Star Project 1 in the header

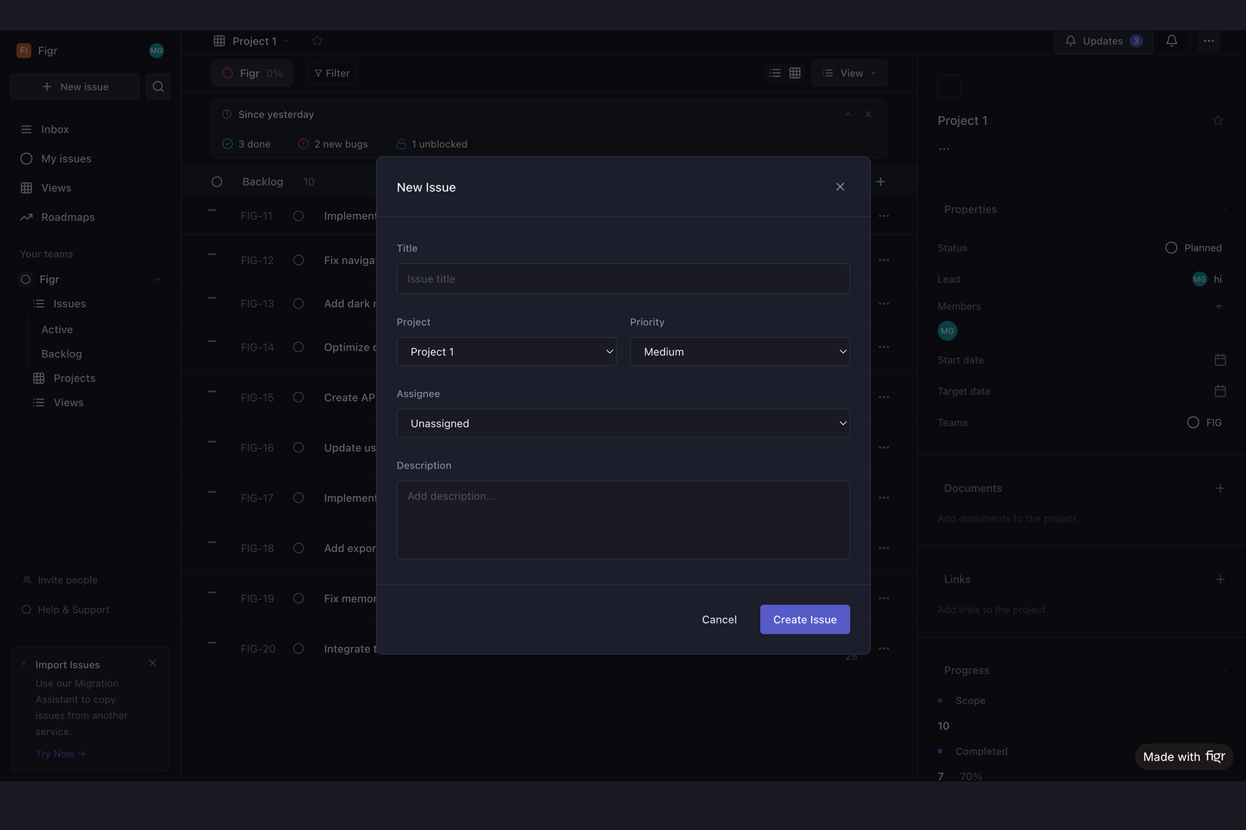tap(317, 41)
